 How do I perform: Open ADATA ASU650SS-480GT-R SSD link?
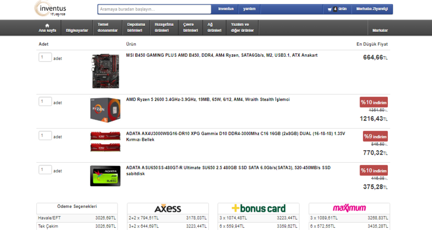click(x=228, y=170)
